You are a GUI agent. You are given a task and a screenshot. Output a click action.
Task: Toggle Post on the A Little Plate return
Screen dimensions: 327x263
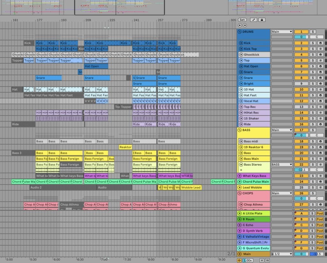pyautogui.click(x=320, y=214)
